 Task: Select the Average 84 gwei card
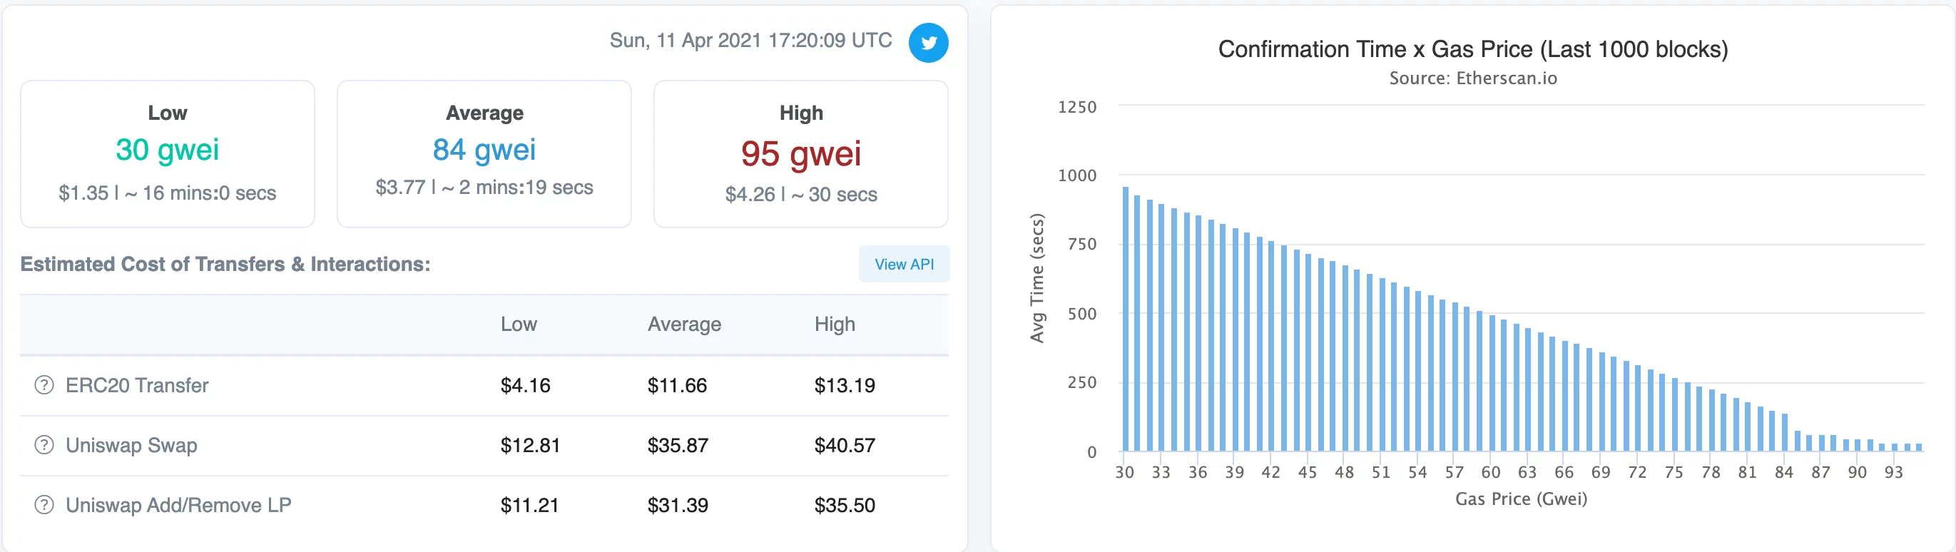pos(484,153)
